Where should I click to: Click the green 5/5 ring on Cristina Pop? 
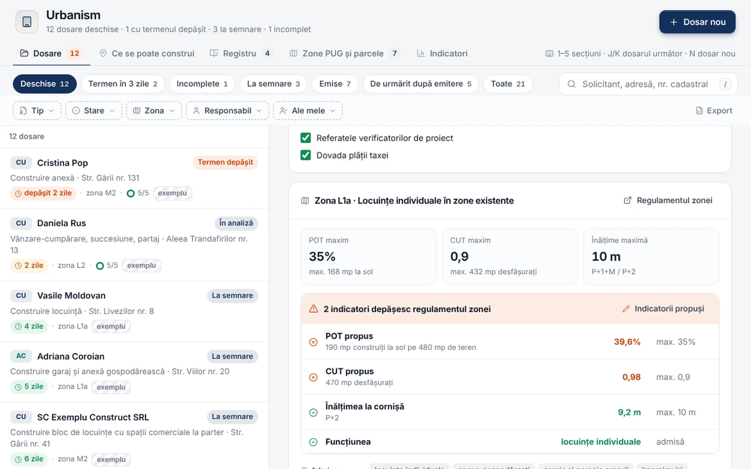point(130,193)
